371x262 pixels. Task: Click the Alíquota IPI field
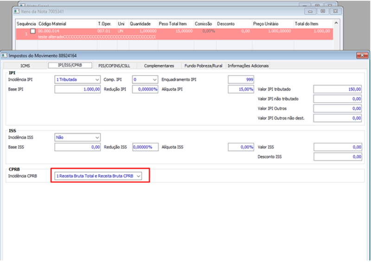tap(241, 89)
